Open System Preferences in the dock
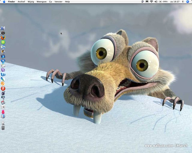 [3, 107]
